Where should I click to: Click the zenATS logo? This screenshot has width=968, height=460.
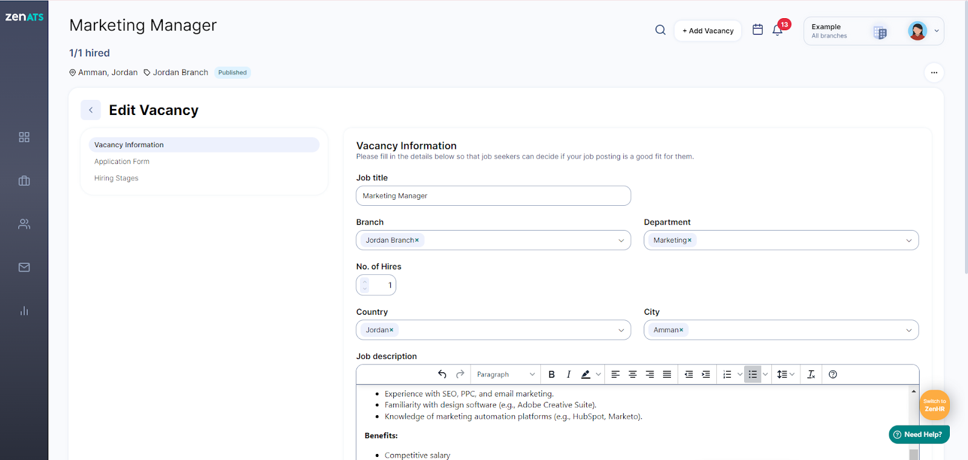pos(24,17)
